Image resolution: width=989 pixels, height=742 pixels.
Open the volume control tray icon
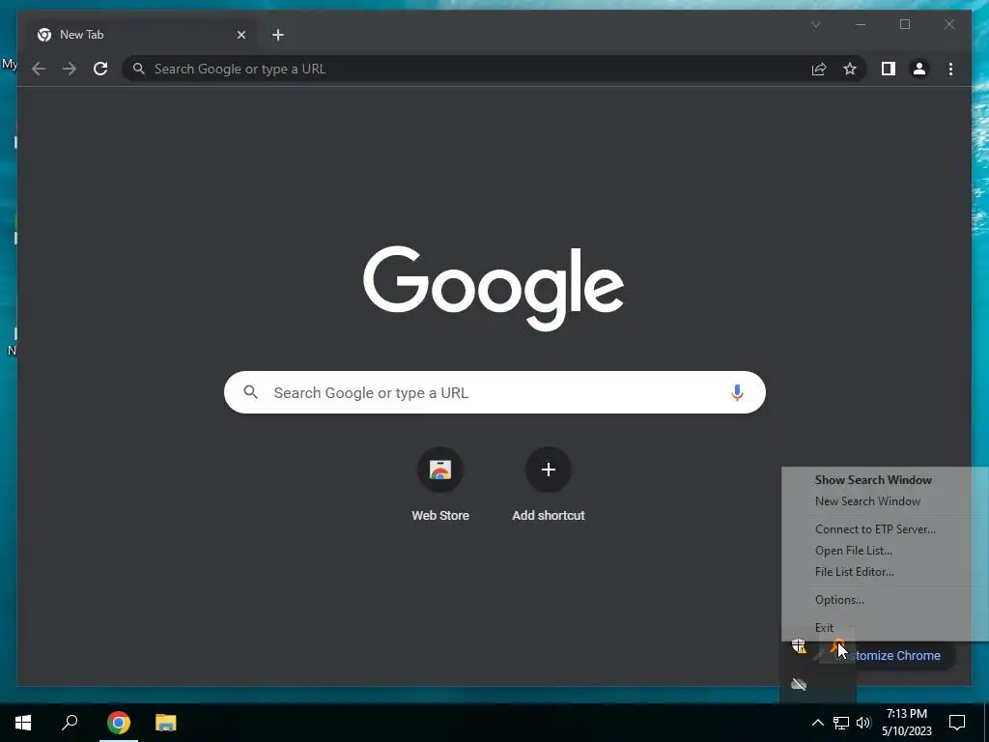(863, 723)
